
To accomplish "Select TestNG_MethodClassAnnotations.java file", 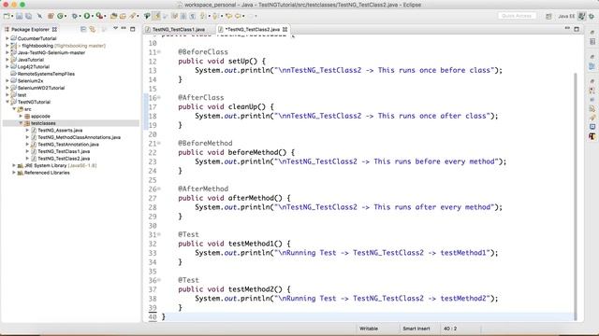I will pos(79,137).
